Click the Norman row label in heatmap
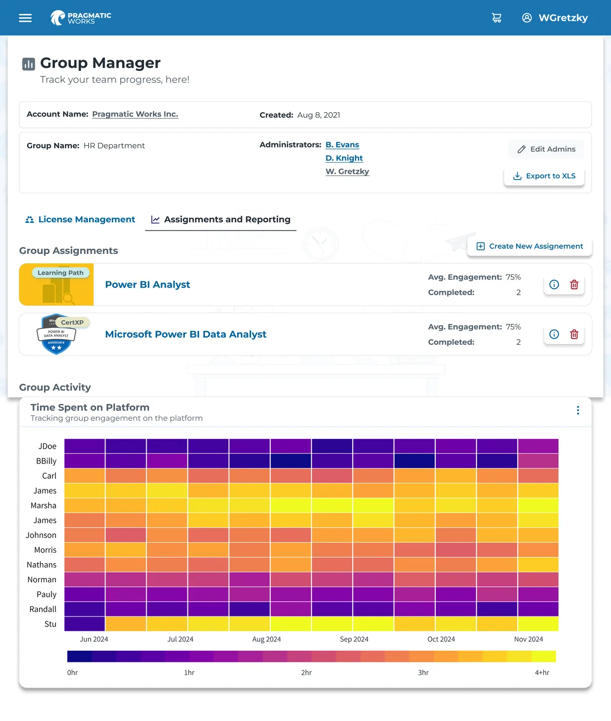 pos(42,579)
